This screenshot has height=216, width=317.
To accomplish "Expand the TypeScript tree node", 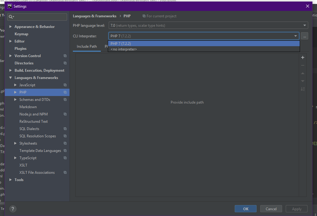I will tap(15, 158).
